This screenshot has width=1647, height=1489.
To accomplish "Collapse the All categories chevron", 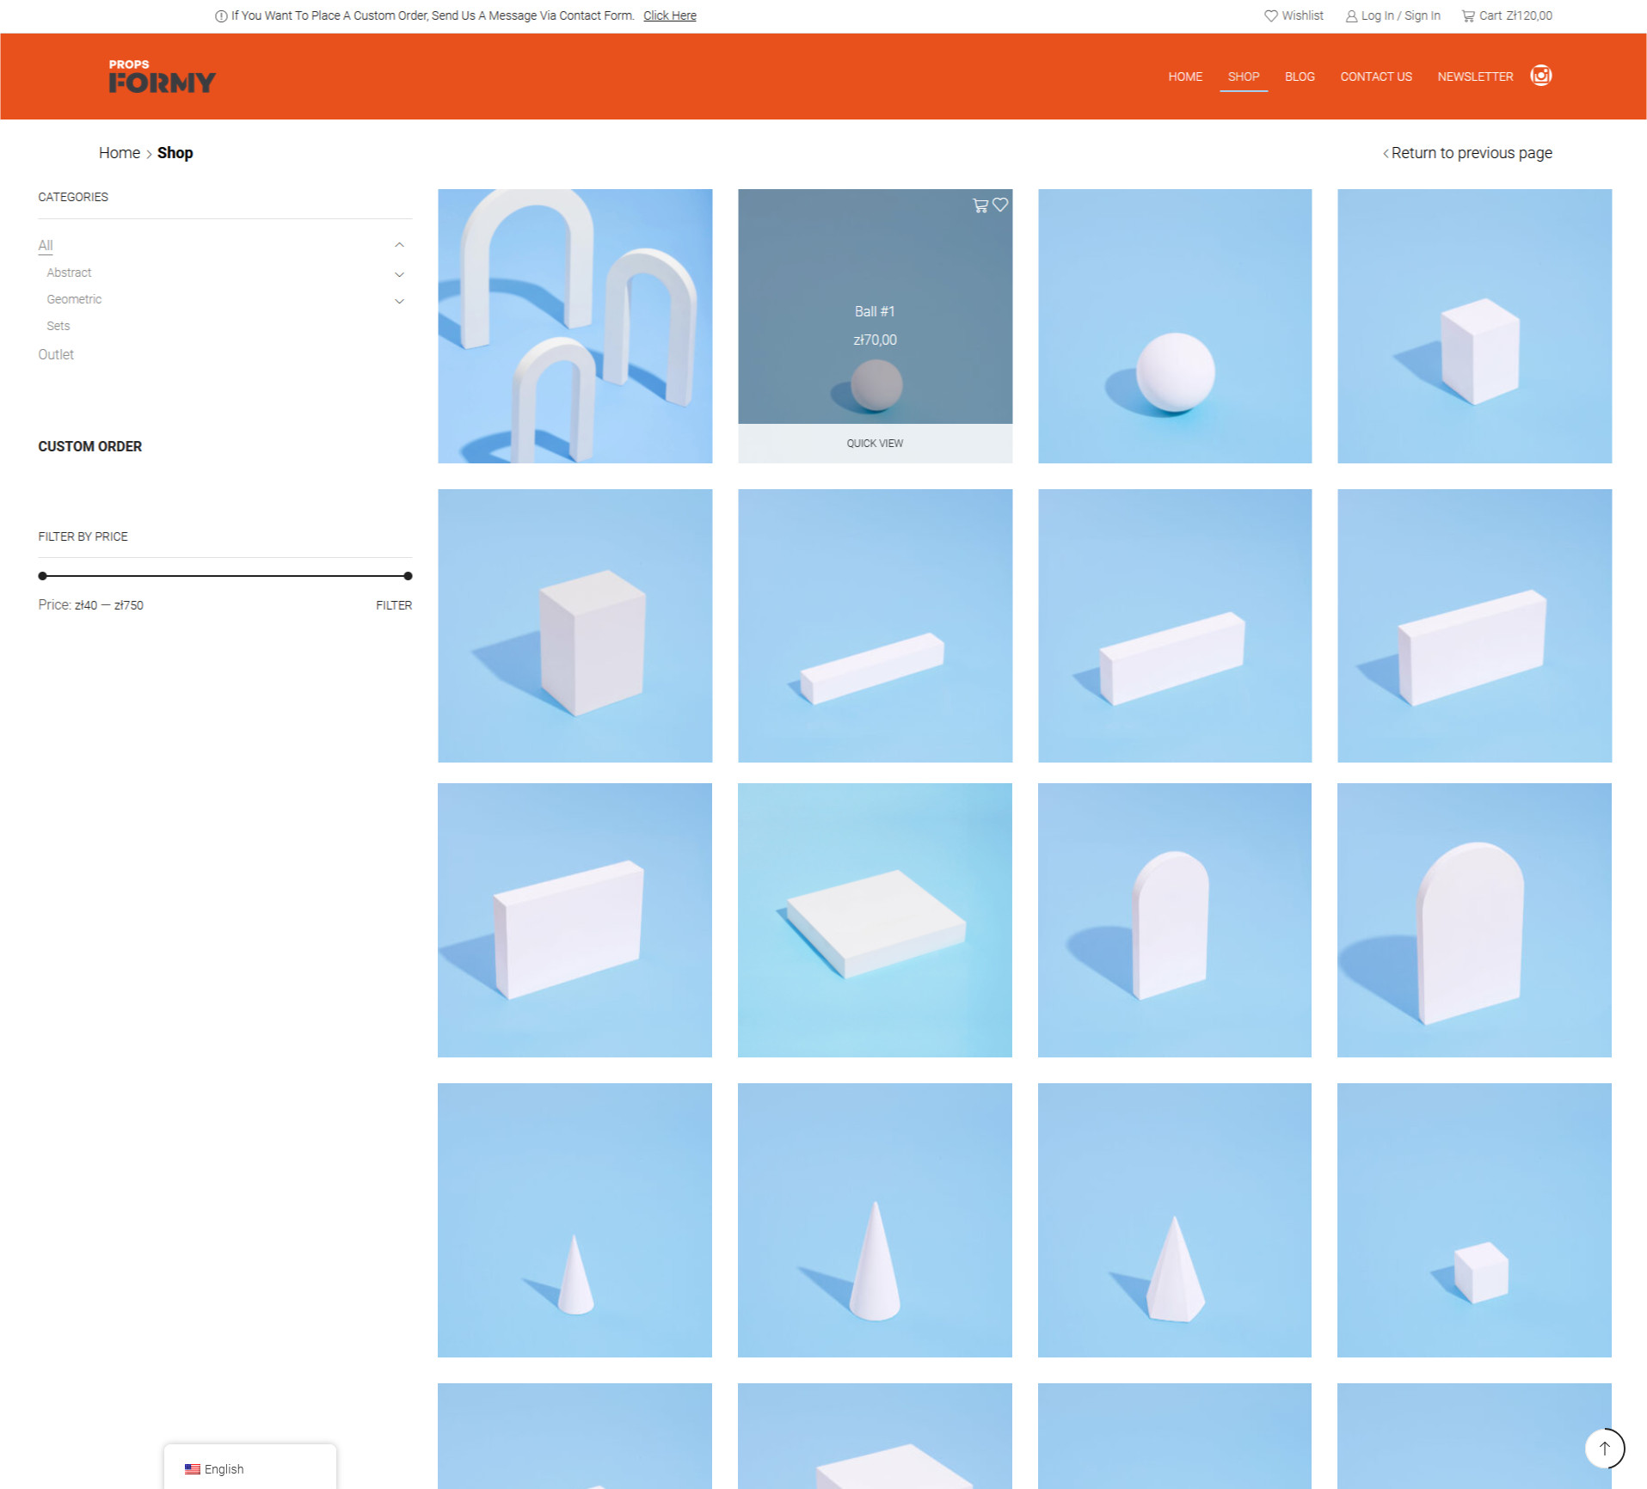I will tap(399, 245).
